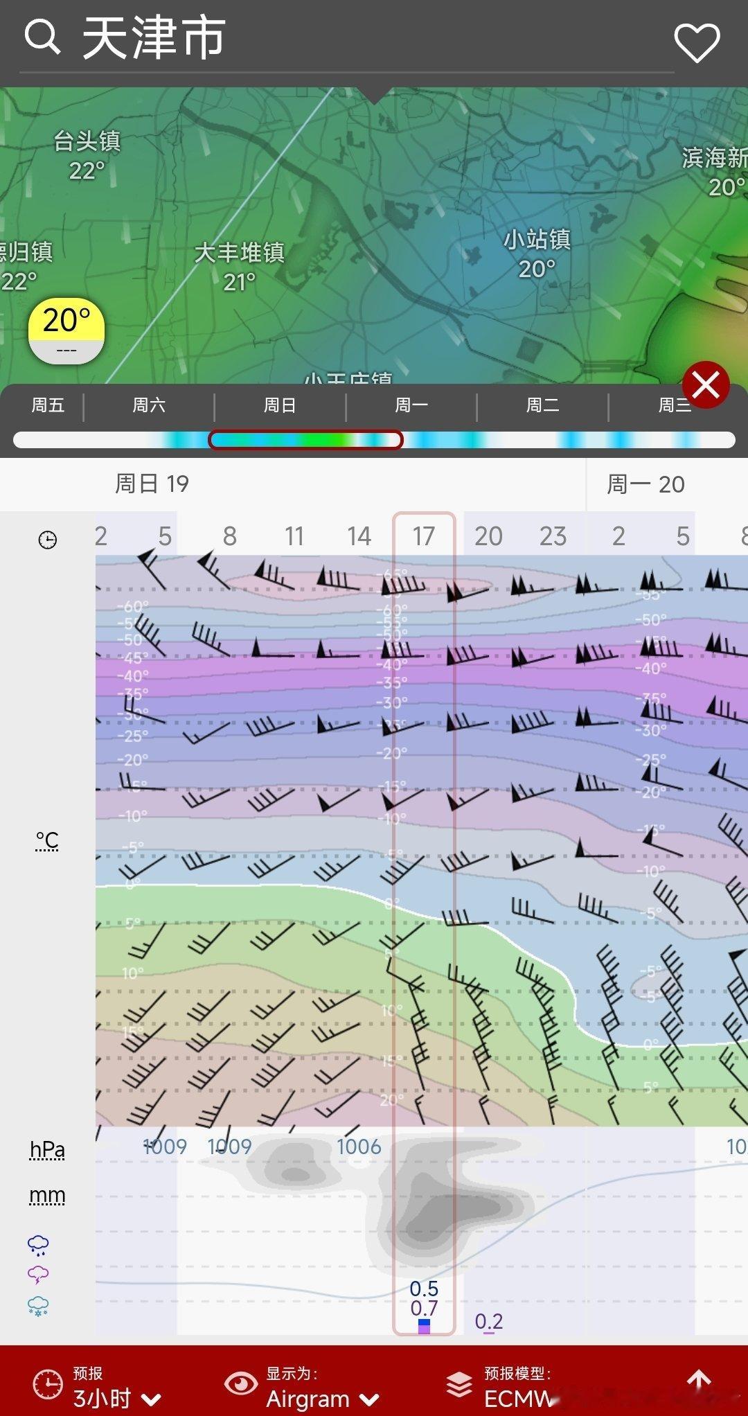Tap the search magnifier icon
The image size is (748, 1416).
point(42,37)
